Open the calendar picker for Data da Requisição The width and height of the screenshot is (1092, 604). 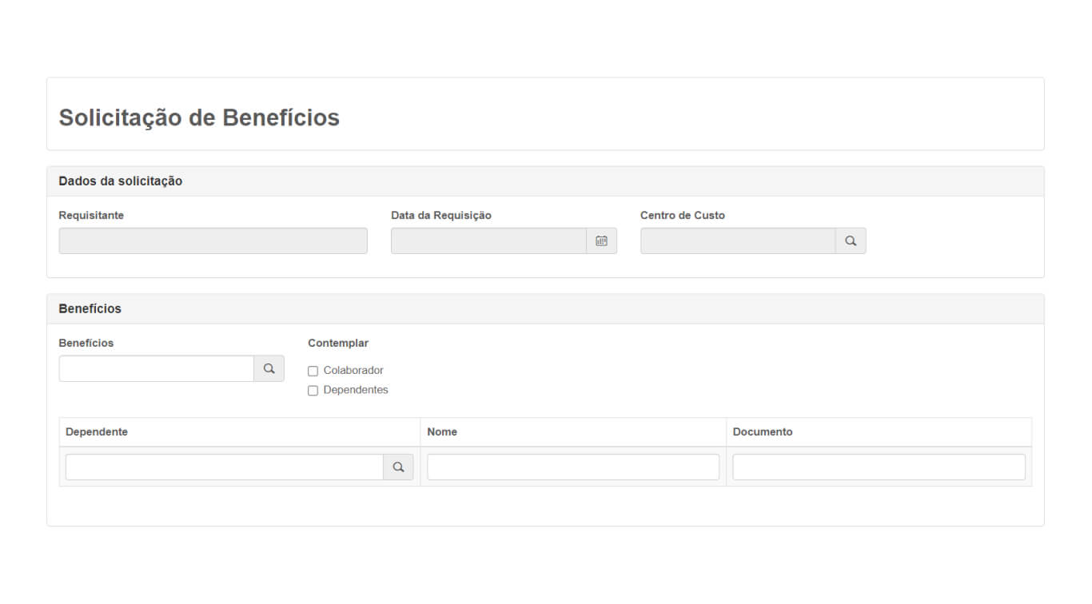[x=601, y=240]
